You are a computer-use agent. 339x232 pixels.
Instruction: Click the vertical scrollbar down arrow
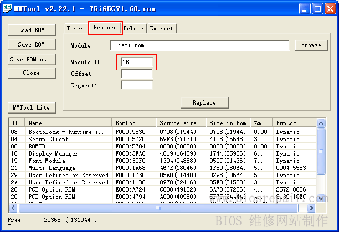[x=321, y=199]
